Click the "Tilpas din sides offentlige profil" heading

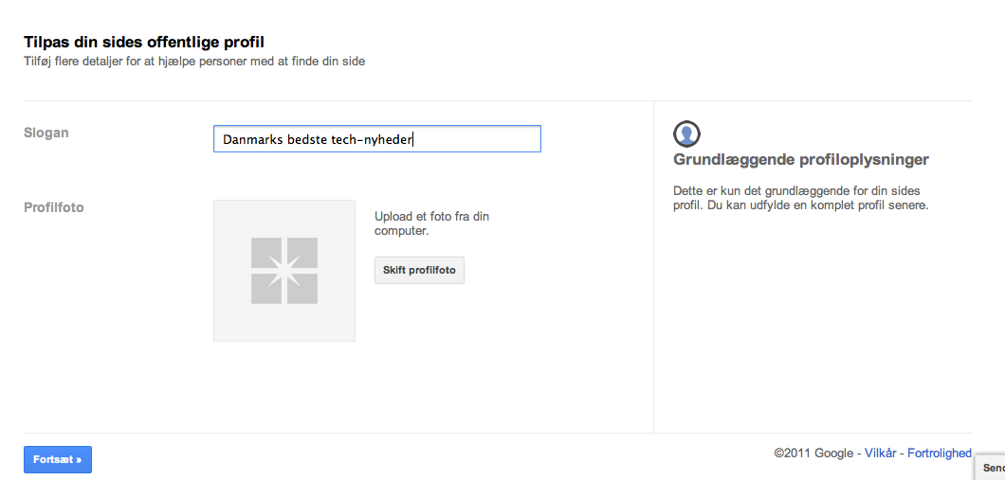144,42
